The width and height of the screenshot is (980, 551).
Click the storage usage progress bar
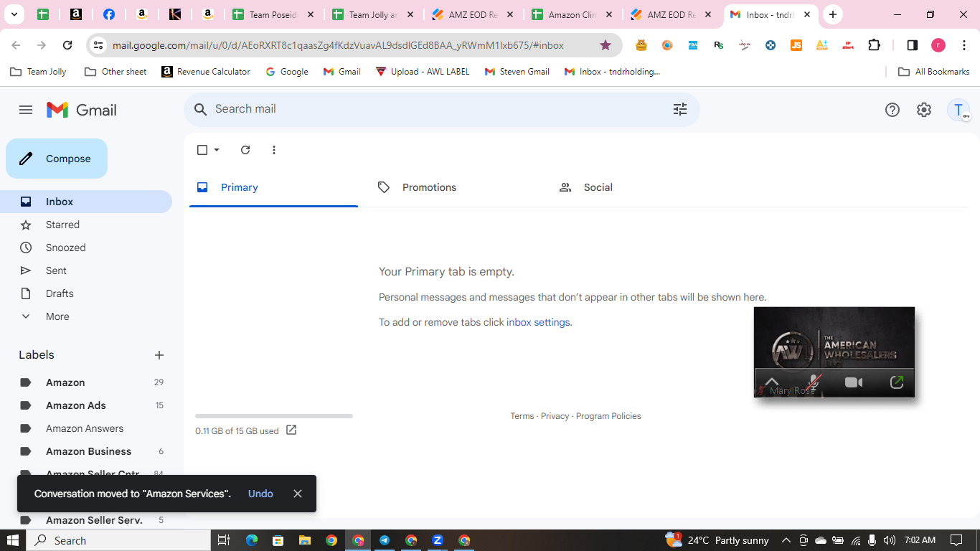[274, 416]
